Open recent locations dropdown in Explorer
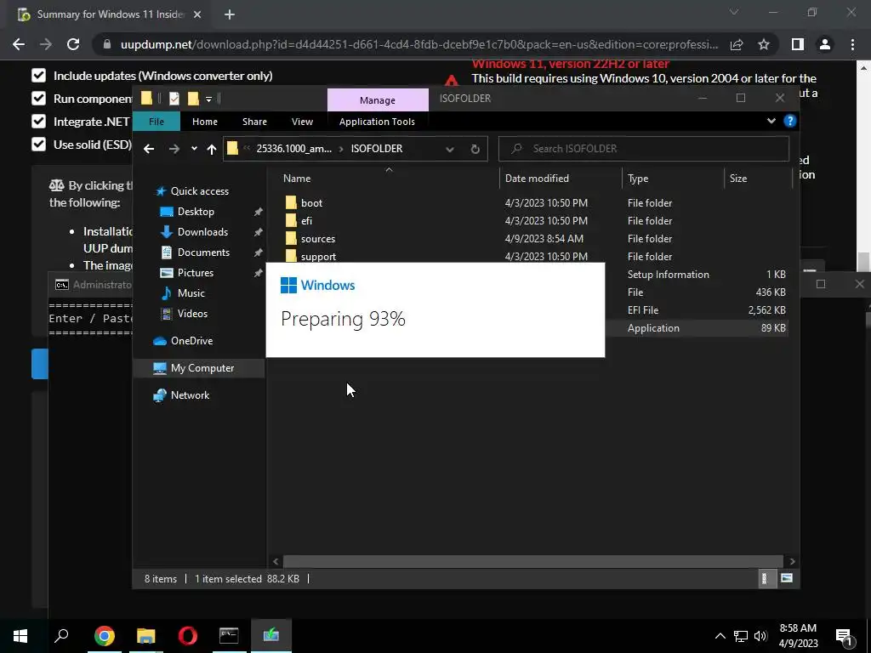Viewport: 871px width, 653px height. tap(194, 149)
